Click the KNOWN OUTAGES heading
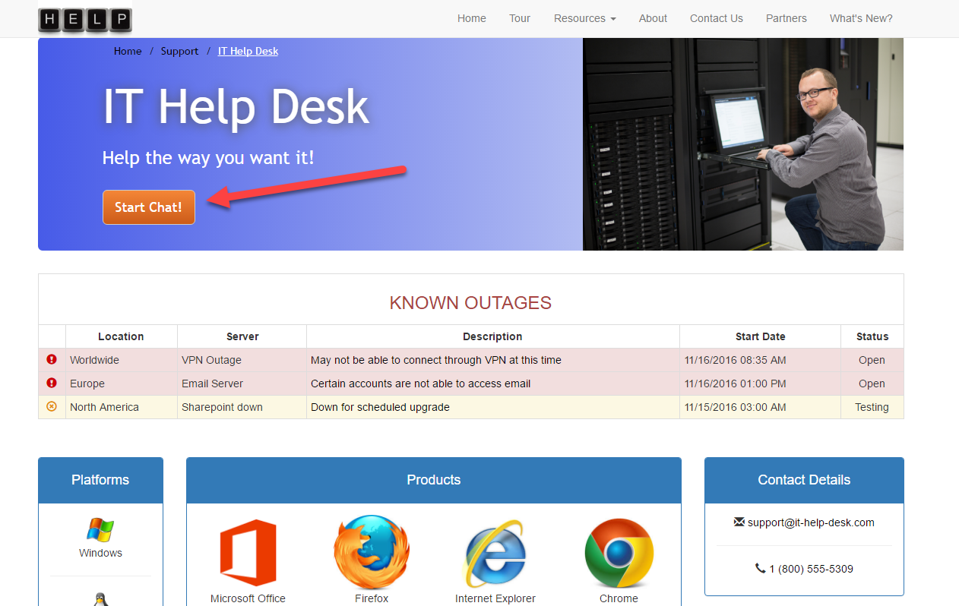This screenshot has width=959, height=606. point(470,302)
